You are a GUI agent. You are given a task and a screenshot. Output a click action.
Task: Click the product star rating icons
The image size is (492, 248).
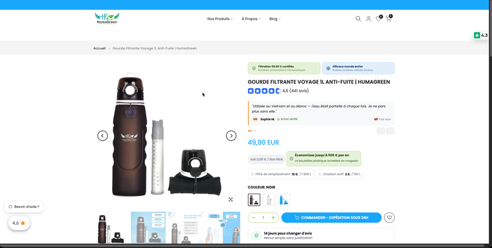click(x=264, y=91)
